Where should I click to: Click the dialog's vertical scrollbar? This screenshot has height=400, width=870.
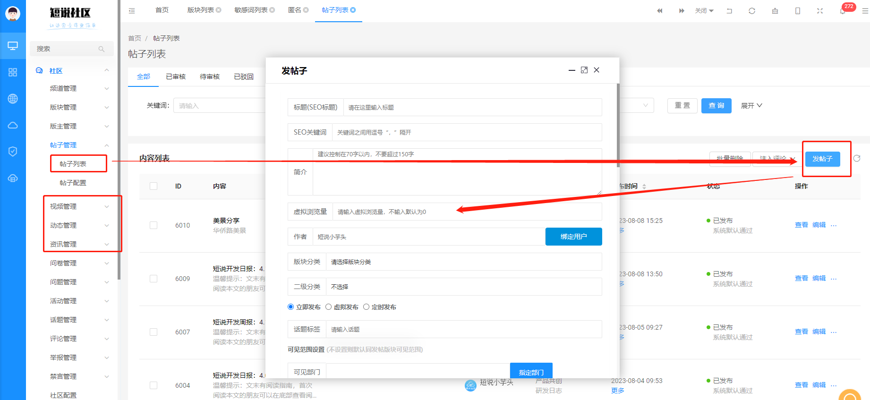[x=618, y=126]
